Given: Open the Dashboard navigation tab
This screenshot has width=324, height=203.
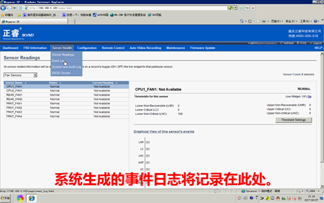Looking at the screenshot, I should (x=11, y=48).
